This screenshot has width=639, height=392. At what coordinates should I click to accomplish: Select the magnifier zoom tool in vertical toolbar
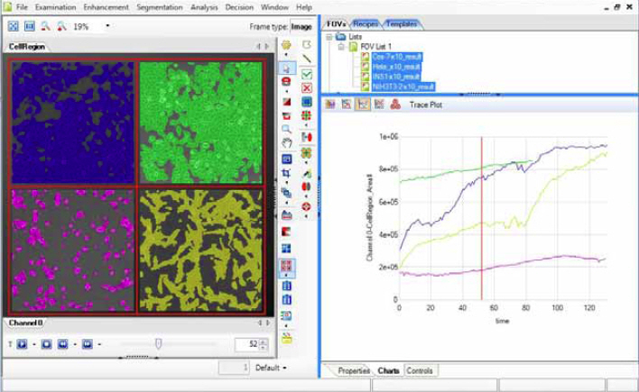click(287, 129)
